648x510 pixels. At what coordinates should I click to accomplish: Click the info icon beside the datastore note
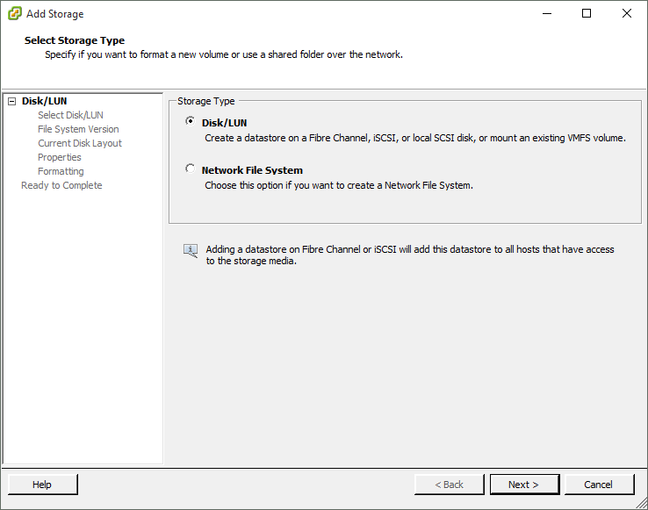point(191,251)
